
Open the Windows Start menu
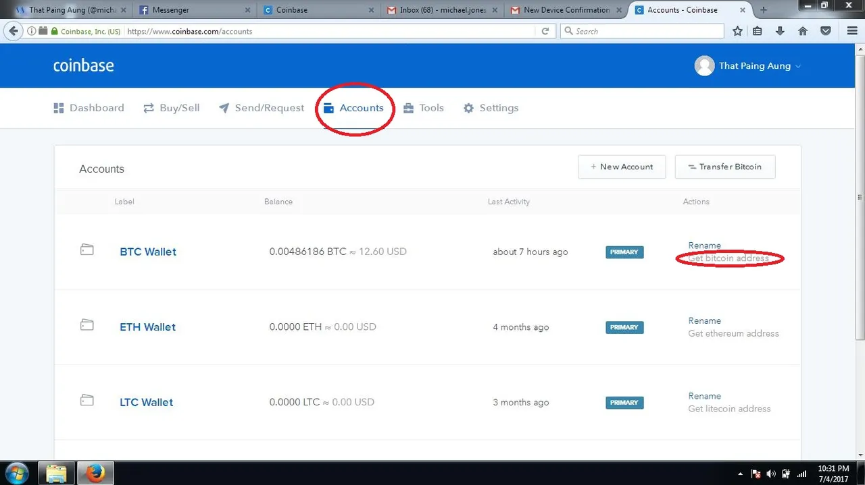pos(16,473)
